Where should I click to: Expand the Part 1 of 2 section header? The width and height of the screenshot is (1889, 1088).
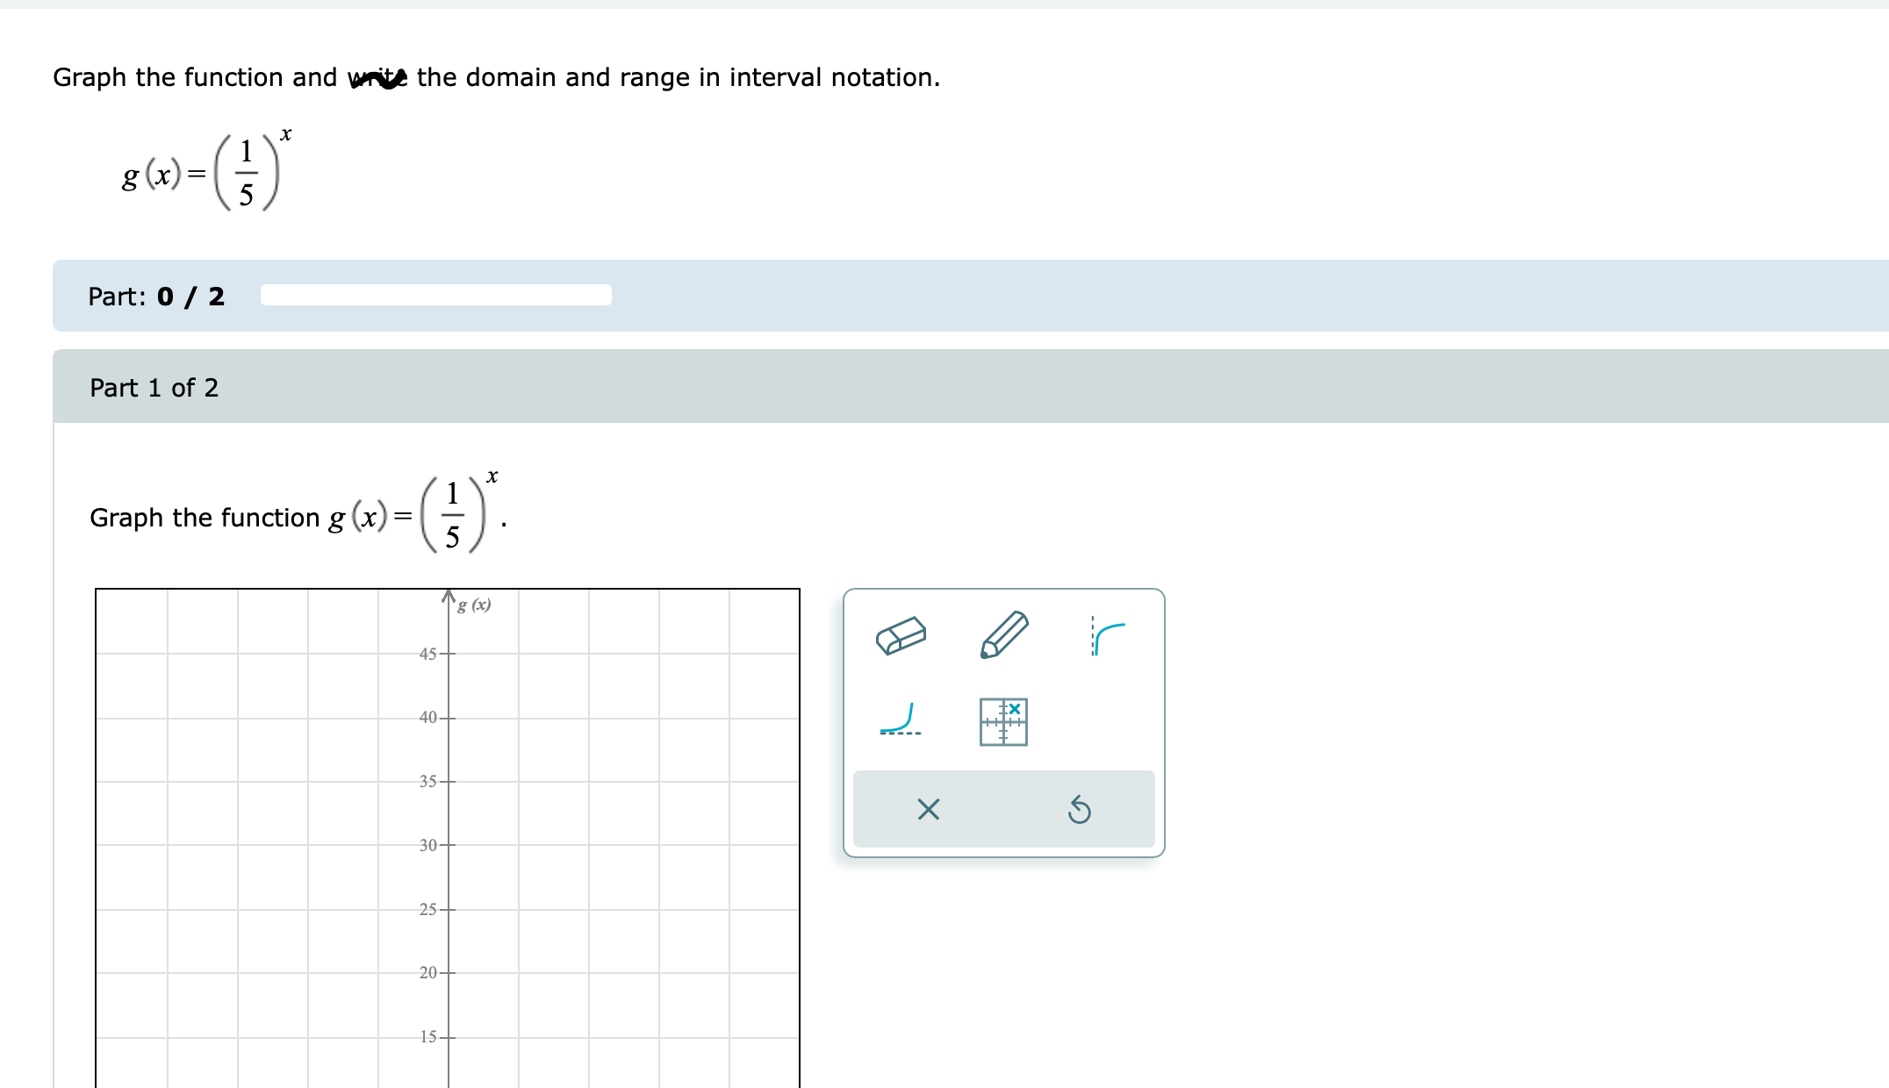(x=156, y=388)
